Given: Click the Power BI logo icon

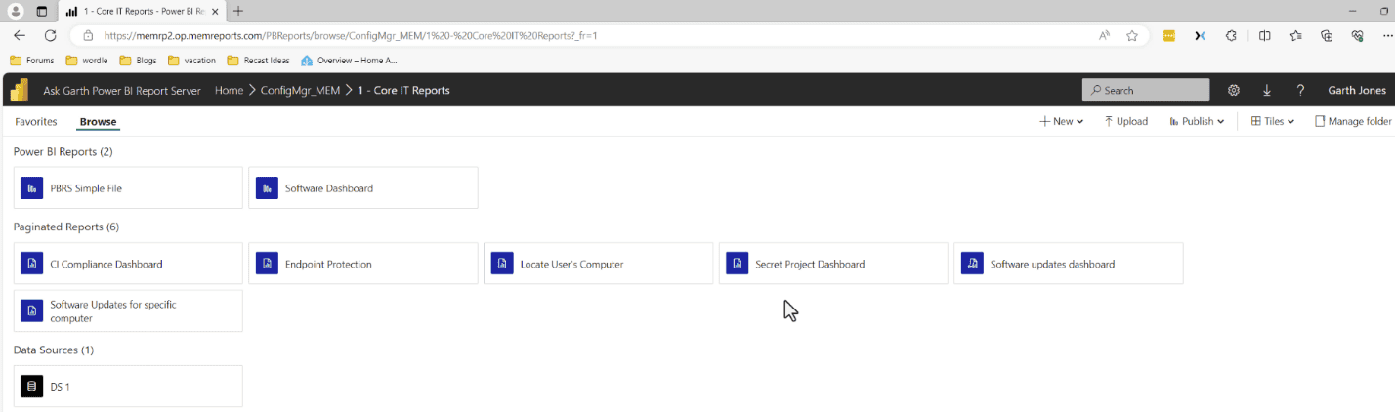Looking at the screenshot, I should [20, 90].
